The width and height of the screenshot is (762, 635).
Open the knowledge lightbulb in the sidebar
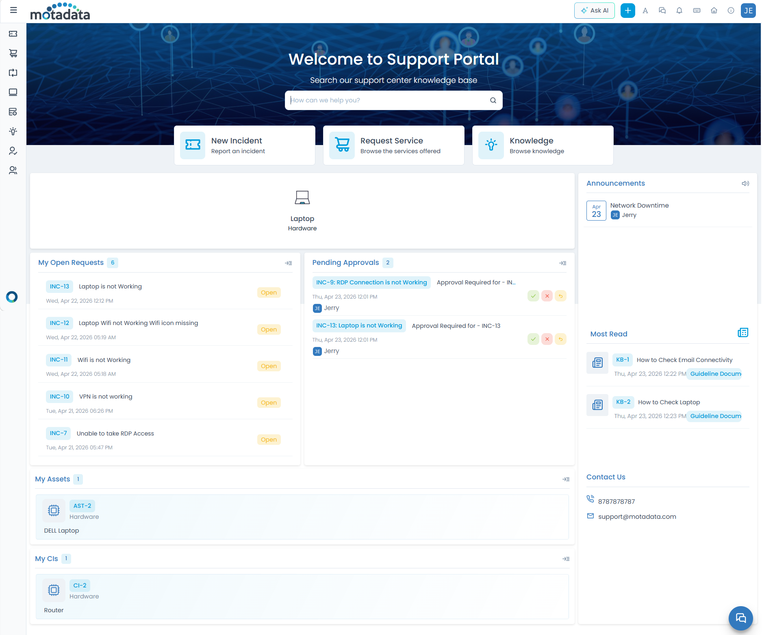[13, 131]
